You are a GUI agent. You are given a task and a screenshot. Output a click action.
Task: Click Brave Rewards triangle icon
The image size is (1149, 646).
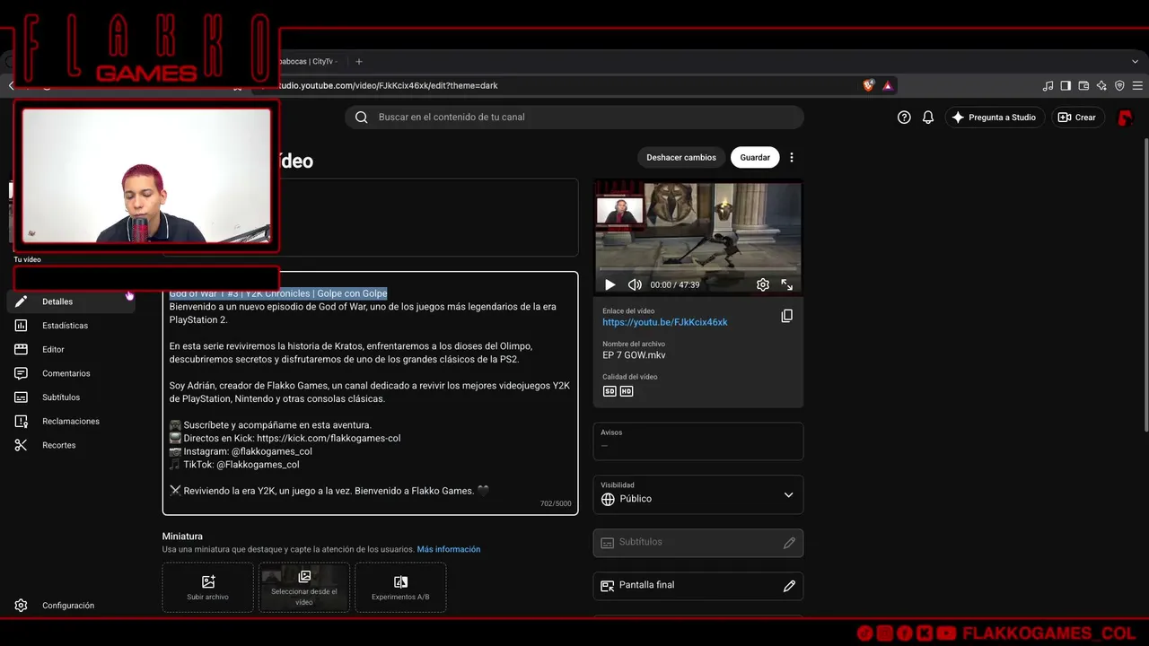888,86
